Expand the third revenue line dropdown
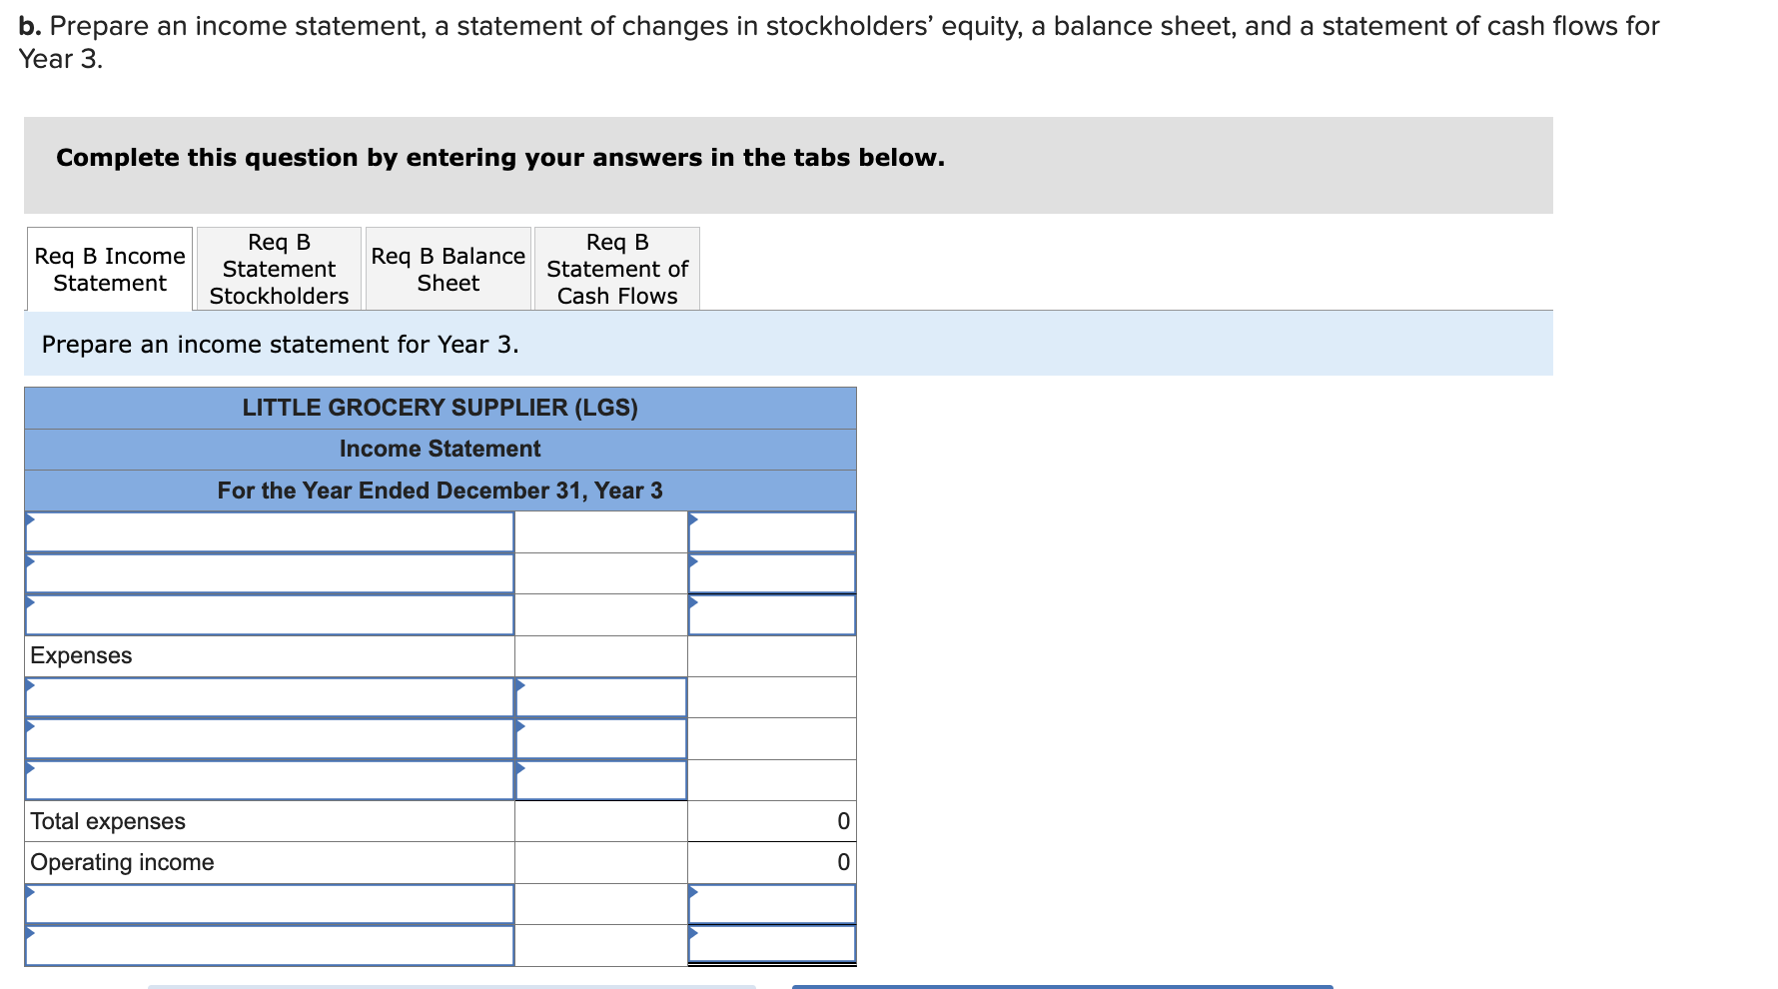 point(270,614)
